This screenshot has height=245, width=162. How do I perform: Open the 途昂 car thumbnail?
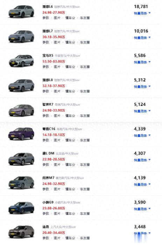coord(21,232)
